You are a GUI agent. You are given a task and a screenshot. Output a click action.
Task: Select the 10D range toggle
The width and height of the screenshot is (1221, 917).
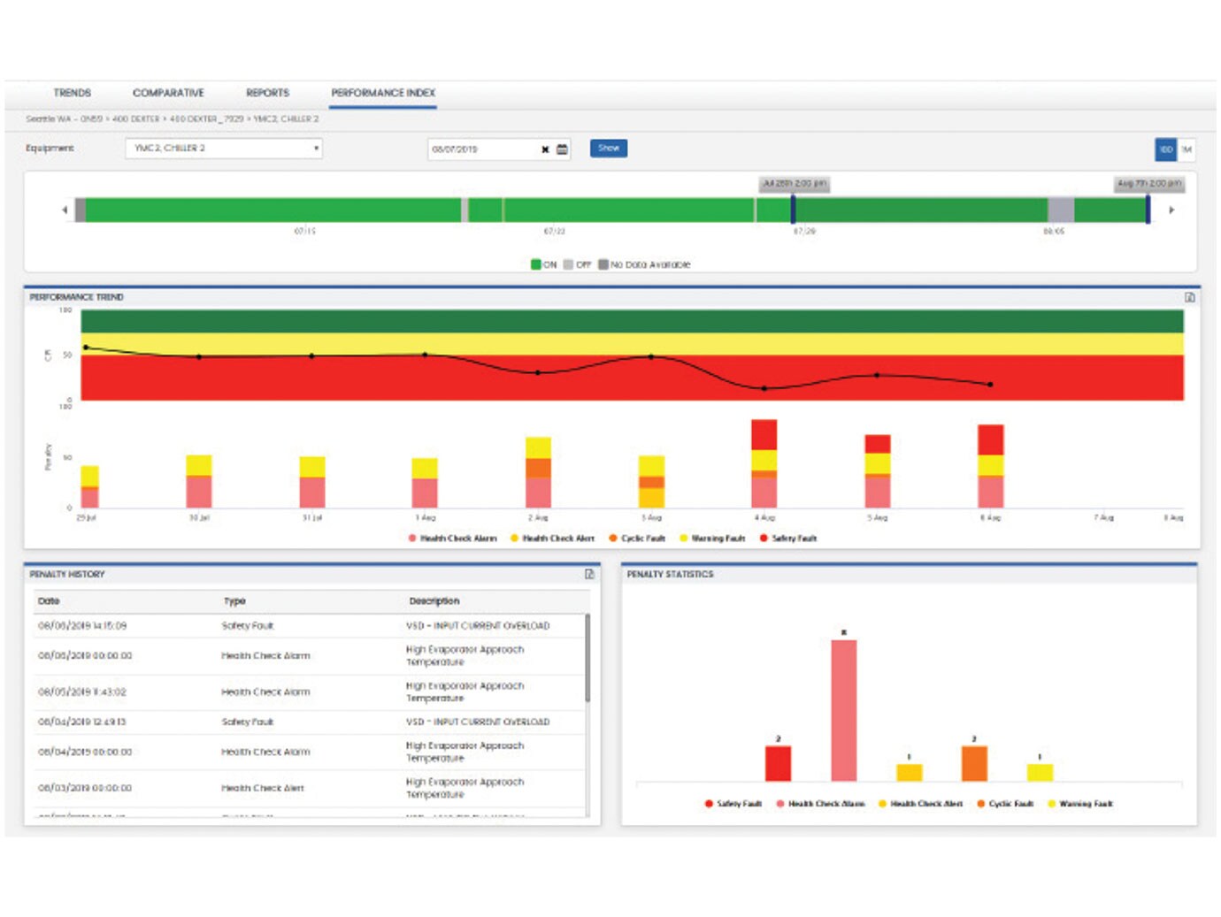pos(1165,149)
